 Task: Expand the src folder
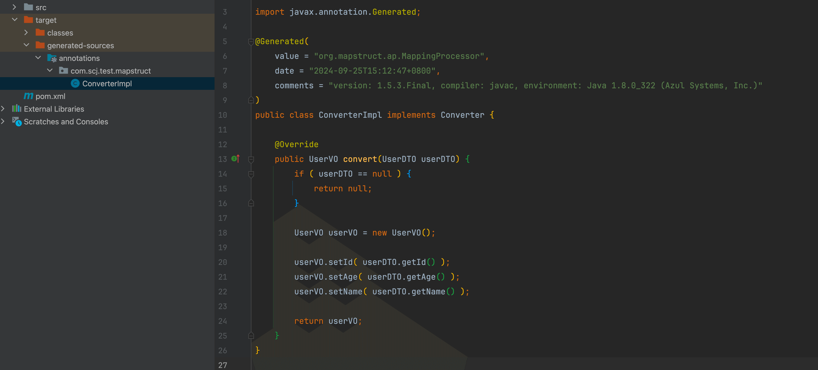click(14, 7)
